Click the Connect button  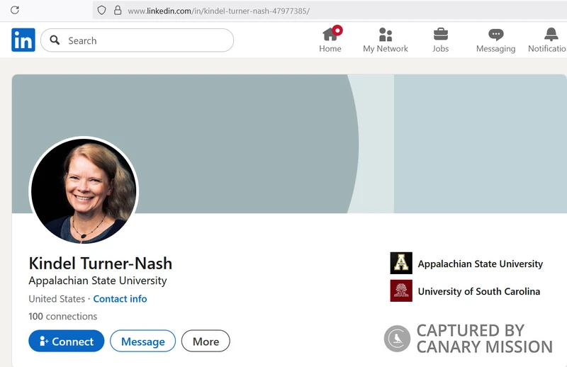pos(67,341)
